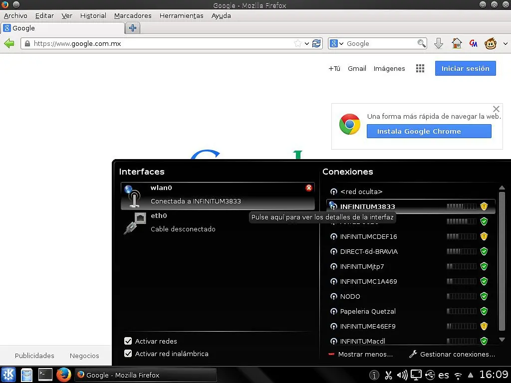Open the Editar menu

tap(44, 15)
